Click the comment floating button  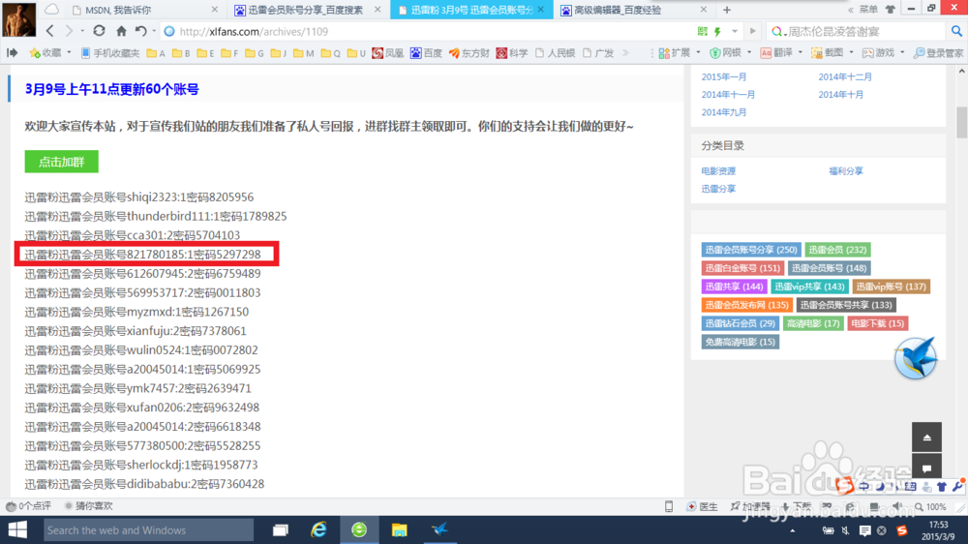926,468
